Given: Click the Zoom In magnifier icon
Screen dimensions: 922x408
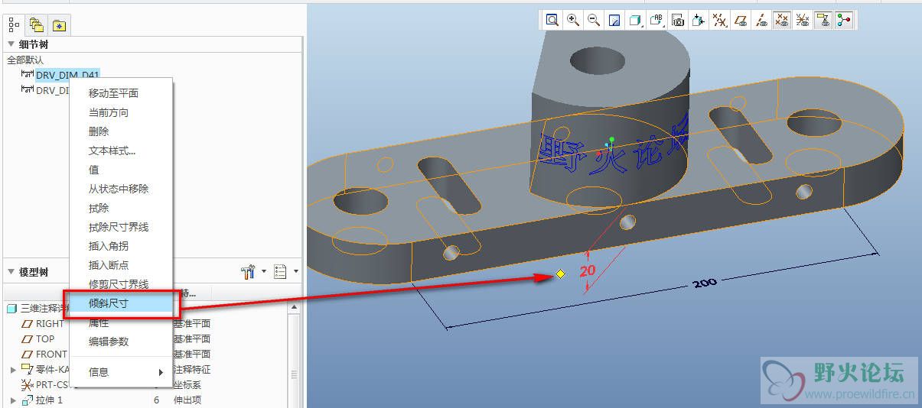Looking at the screenshot, I should [x=572, y=20].
